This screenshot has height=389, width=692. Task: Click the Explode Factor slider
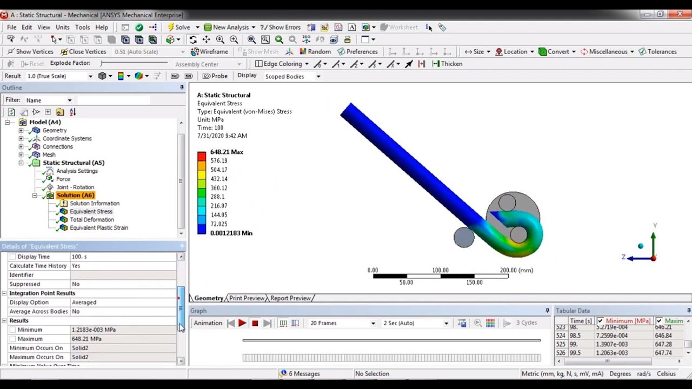[134, 64]
